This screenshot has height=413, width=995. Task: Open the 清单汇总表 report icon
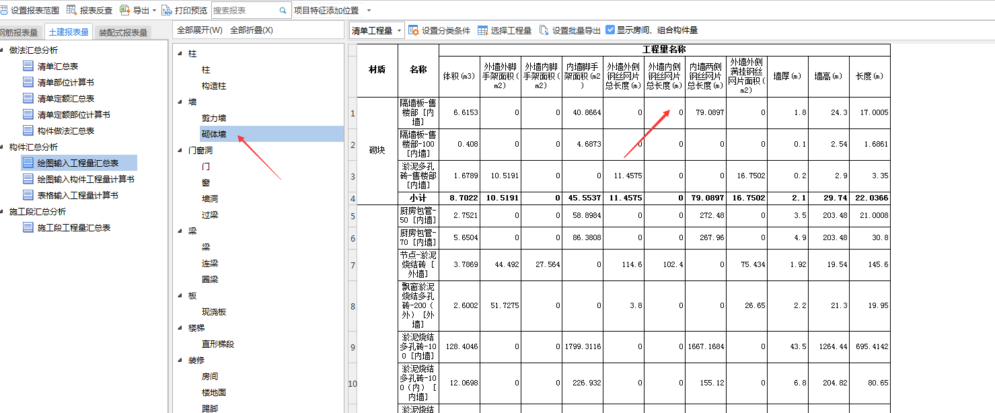pos(28,66)
